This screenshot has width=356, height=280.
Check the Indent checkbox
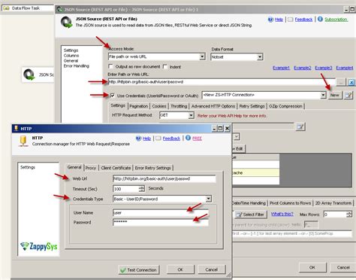(165, 67)
